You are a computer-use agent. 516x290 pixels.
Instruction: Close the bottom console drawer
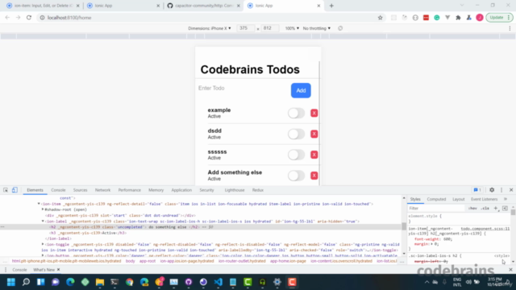click(510, 270)
